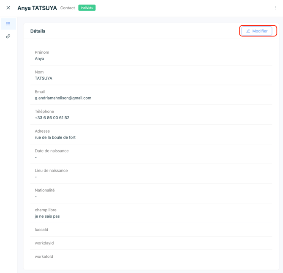Click the workatoId field row

pyautogui.click(x=151, y=257)
